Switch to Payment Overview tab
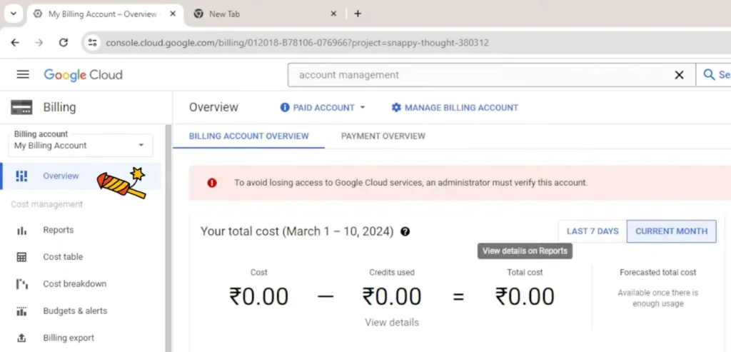The height and width of the screenshot is (352, 731). 383,136
